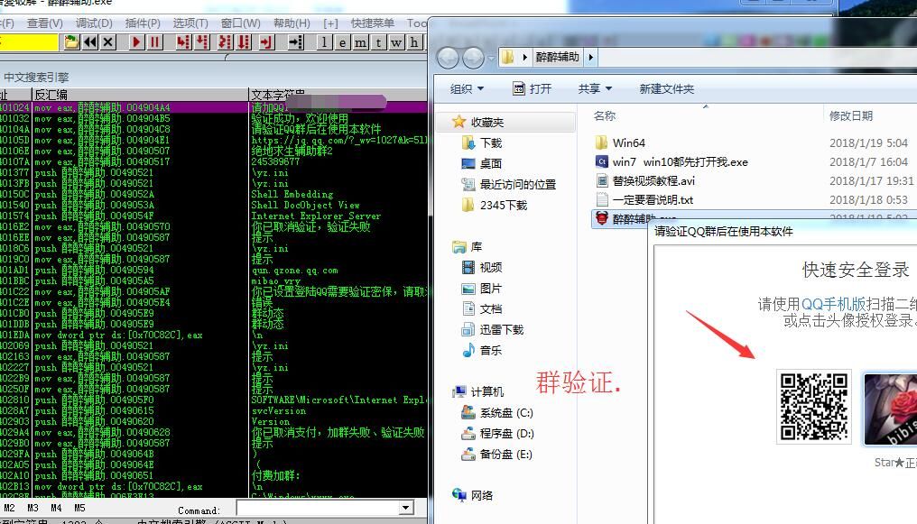Screen dimensions: 917x524
Task: Click the Trace Over debugger icon
Action: coord(244,42)
